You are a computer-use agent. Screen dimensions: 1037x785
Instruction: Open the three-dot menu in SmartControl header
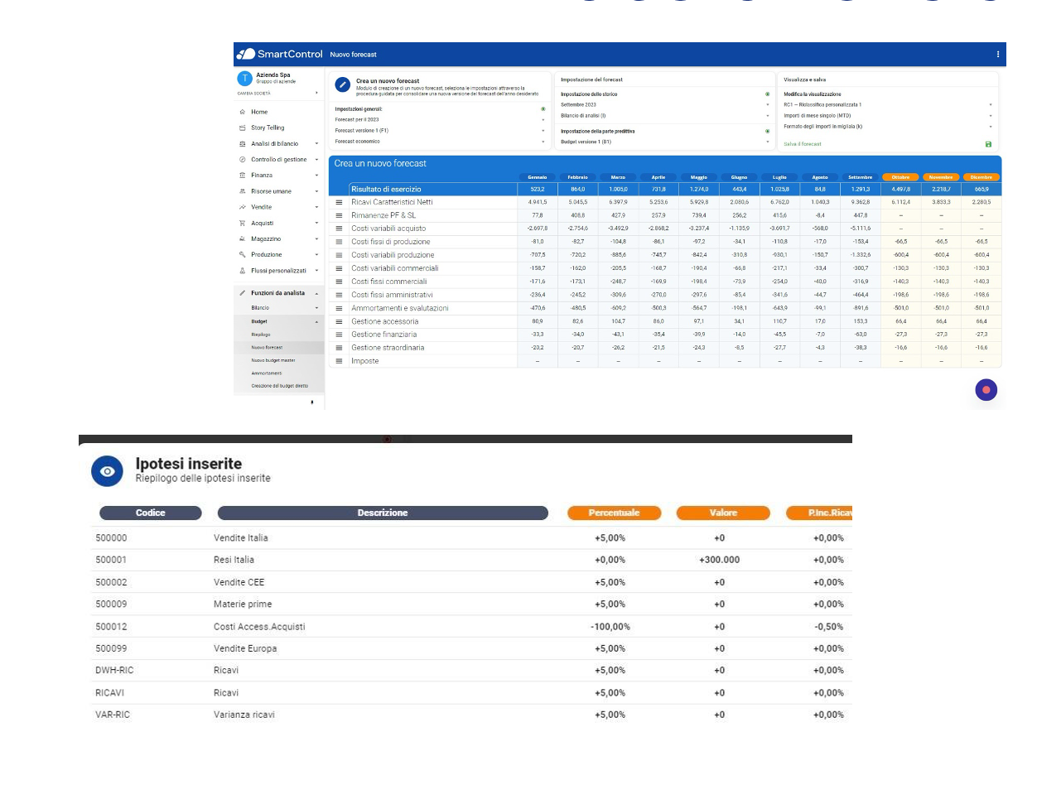click(x=997, y=54)
